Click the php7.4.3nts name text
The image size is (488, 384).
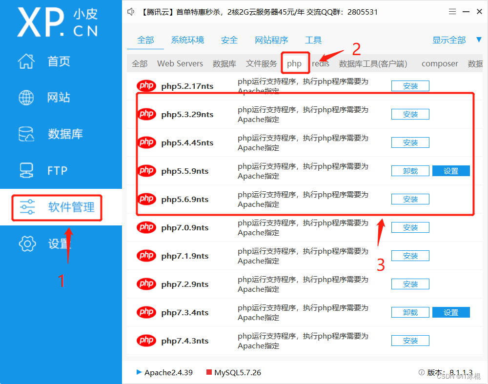click(x=185, y=341)
